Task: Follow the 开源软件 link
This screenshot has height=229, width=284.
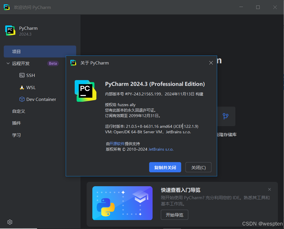Action: (117, 143)
